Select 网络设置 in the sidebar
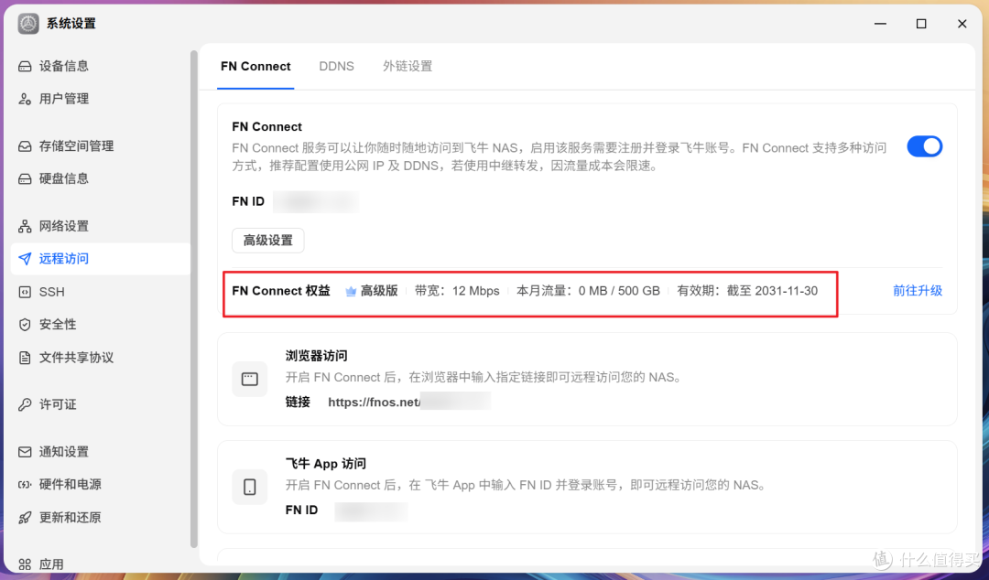 click(x=101, y=226)
